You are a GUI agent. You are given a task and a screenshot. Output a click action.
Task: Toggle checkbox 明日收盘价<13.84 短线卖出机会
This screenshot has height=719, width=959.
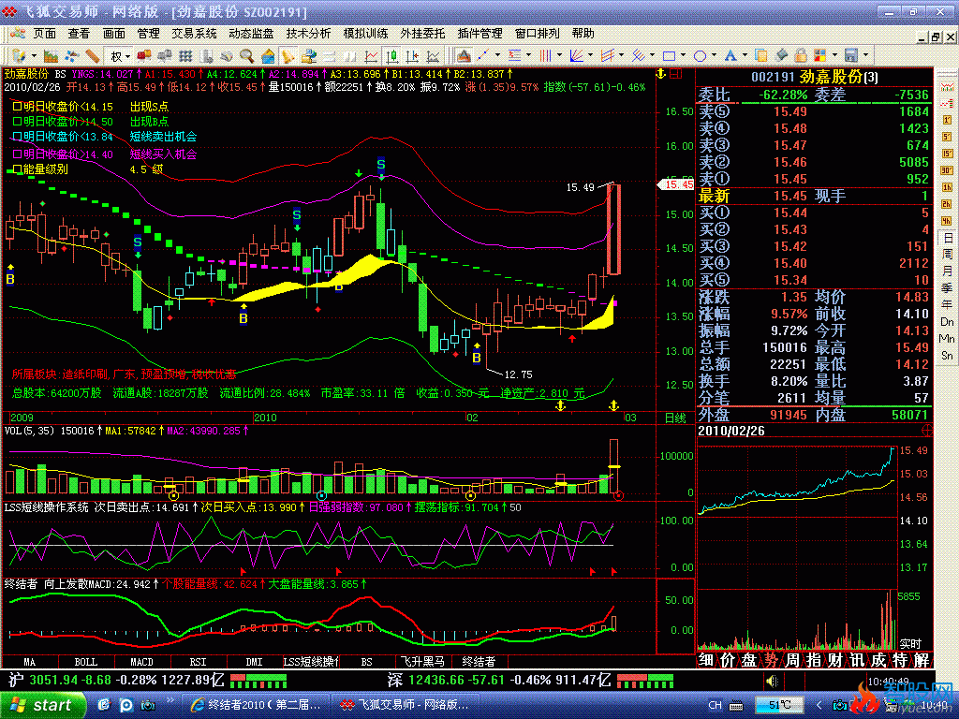17,137
